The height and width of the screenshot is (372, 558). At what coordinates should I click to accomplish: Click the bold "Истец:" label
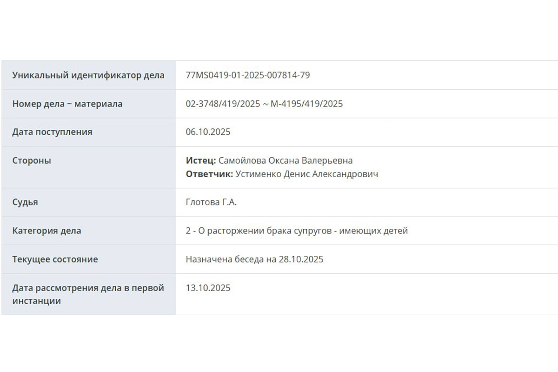click(201, 160)
